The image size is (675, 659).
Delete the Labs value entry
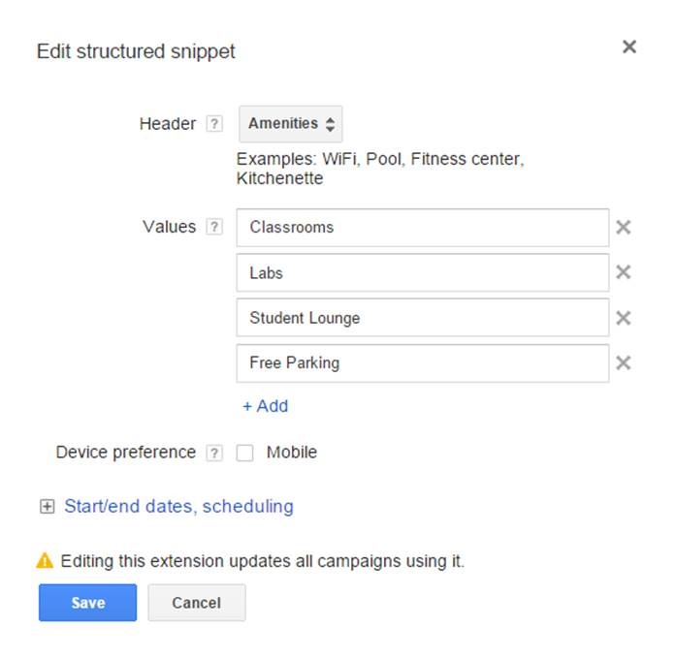[624, 272]
